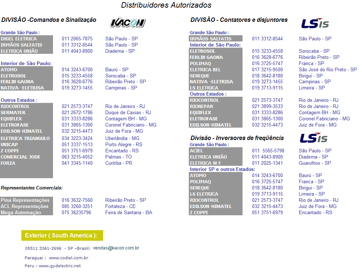Screen dimensions: 362x280
Task: Open the www.codiel.com.br Paraguay link
Action: pos(69,257)
